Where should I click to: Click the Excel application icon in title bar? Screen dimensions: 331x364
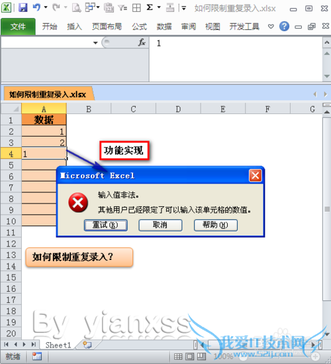click(x=6, y=8)
